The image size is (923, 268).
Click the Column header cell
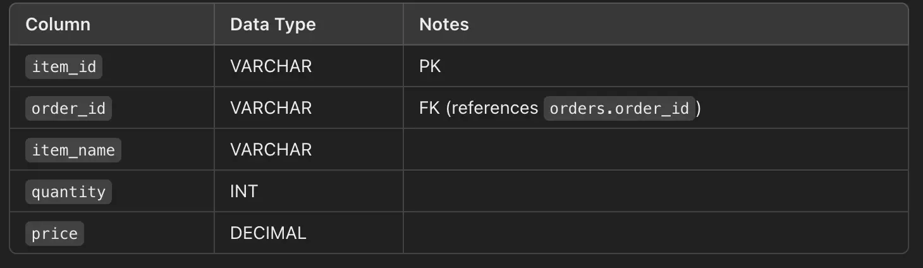coord(58,25)
